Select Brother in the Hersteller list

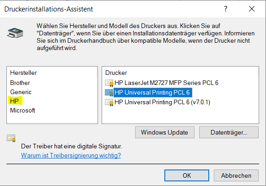[20, 83]
